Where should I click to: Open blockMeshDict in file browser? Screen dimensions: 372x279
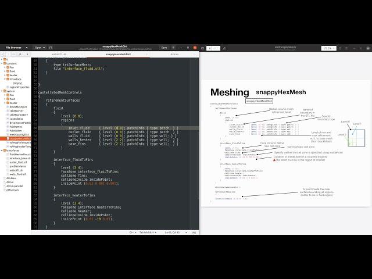click(x=18, y=107)
